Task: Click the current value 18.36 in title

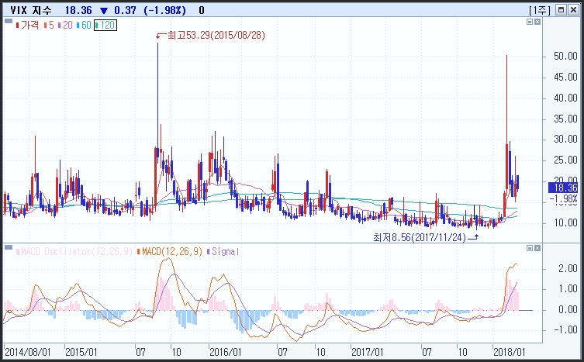Action: [78, 10]
